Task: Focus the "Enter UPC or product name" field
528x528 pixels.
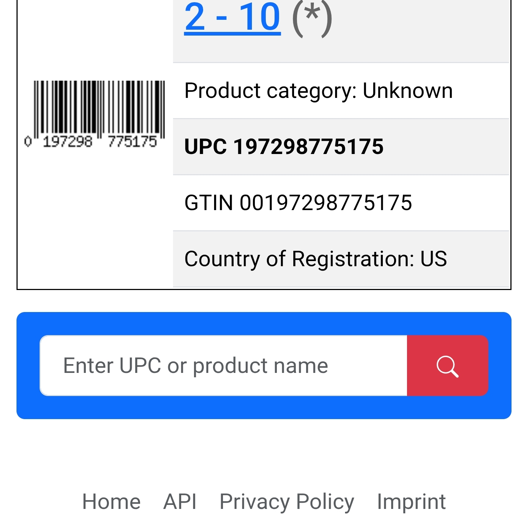Action: pyautogui.click(x=224, y=366)
